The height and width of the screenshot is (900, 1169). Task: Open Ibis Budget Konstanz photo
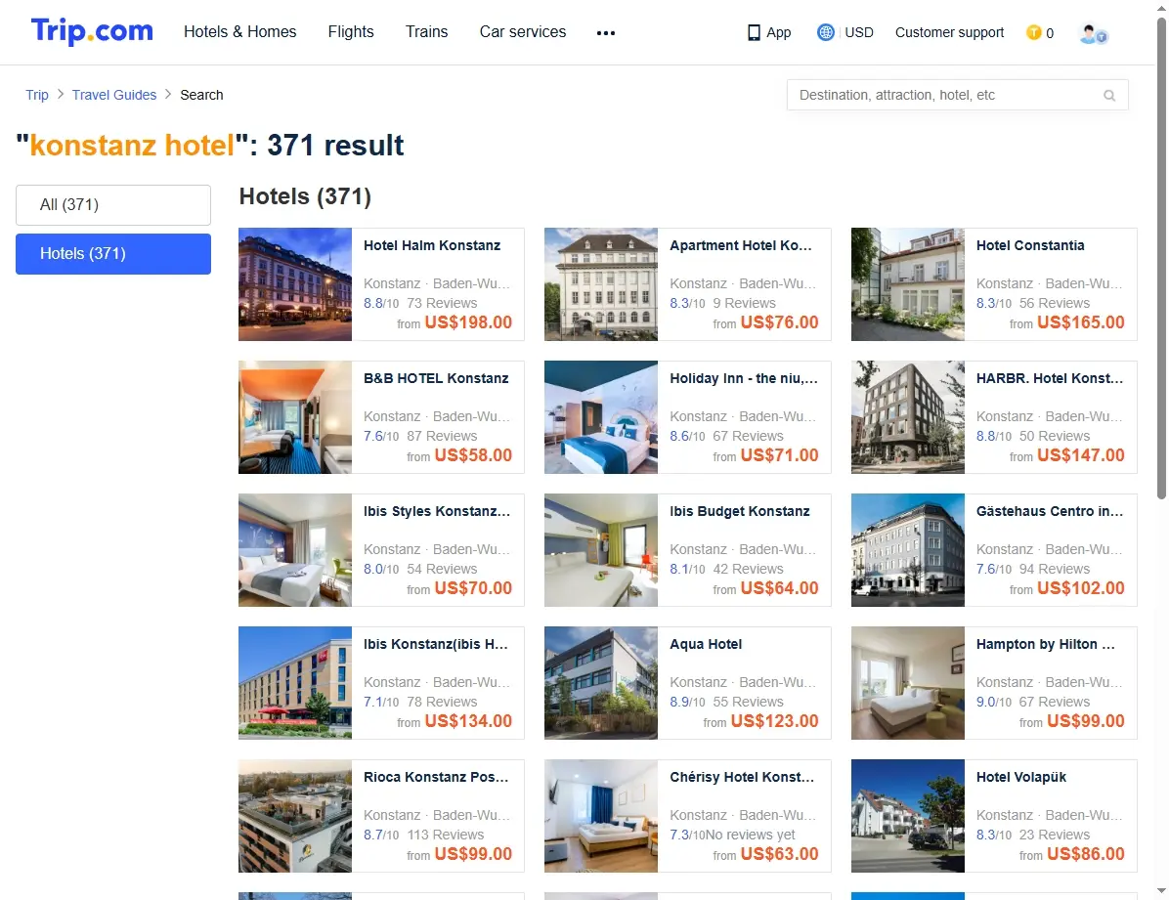601,550
